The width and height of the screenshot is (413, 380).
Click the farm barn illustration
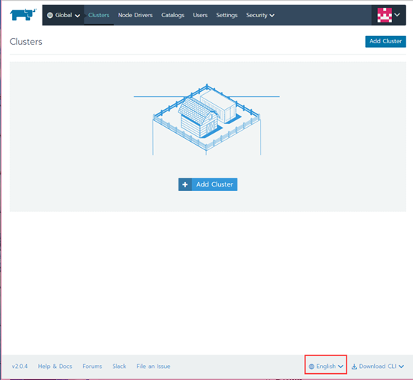click(x=206, y=119)
